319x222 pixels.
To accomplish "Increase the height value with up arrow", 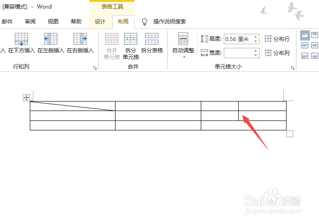I will click(x=256, y=37).
